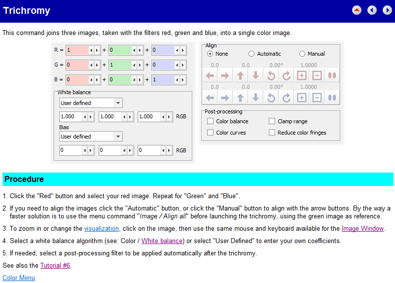Rotate red image counterclockwise
Screen dimensions: 395x283
[x=271, y=75]
